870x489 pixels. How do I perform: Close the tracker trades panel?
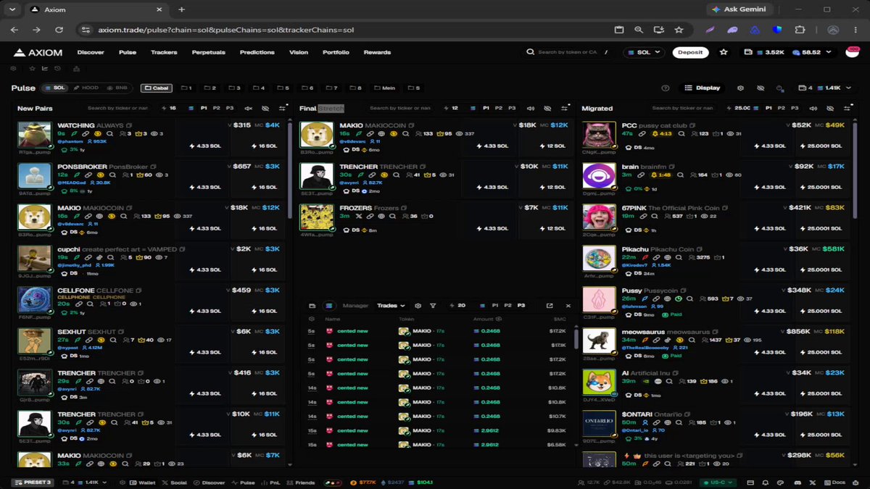pyautogui.click(x=568, y=306)
